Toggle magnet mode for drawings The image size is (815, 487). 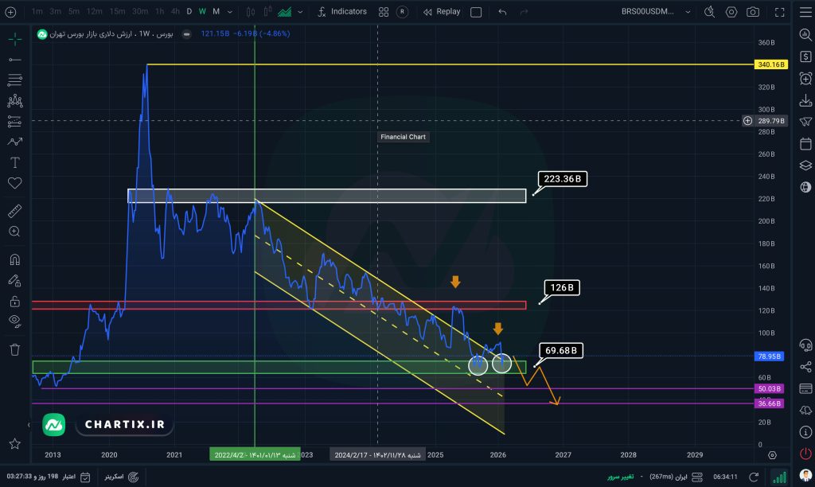coord(14,259)
